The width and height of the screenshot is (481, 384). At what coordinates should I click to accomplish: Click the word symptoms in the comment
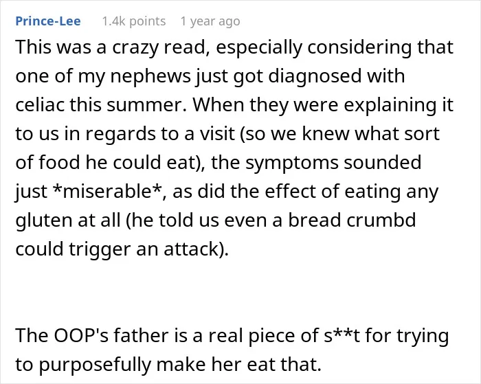pyautogui.click(x=292, y=163)
